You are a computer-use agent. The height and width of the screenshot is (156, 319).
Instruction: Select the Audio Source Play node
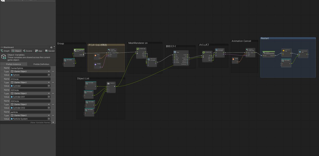[287, 53]
